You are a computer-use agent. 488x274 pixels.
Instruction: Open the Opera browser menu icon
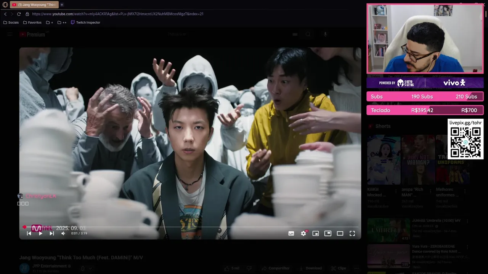[x=5, y=5]
